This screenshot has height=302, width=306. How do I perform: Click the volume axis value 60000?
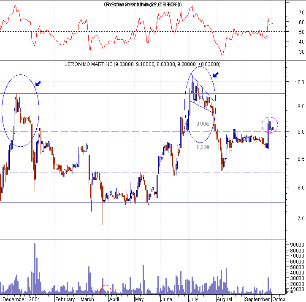click(297, 261)
